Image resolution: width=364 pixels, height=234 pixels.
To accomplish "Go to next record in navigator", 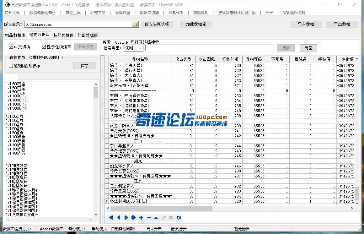I will click(x=126, y=217).
